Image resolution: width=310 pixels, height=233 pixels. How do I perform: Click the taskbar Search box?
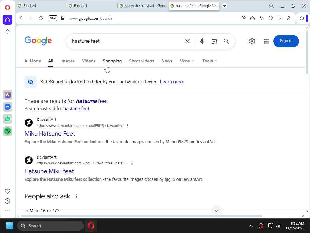click(x=51, y=226)
